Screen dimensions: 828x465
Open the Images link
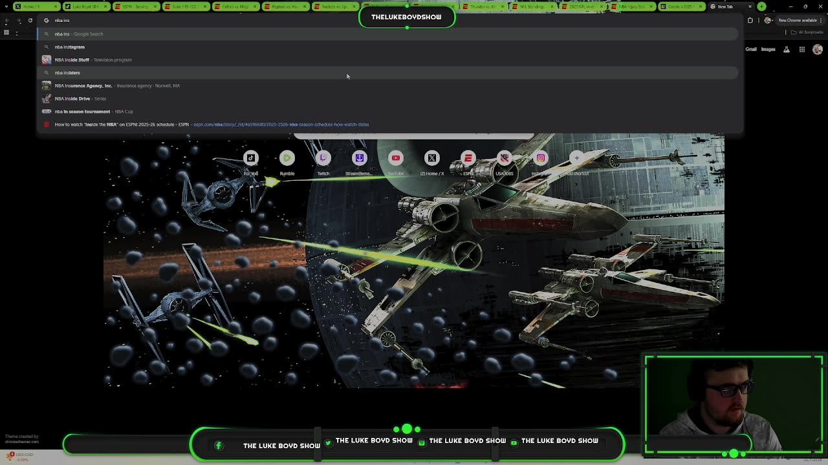tap(768, 49)
